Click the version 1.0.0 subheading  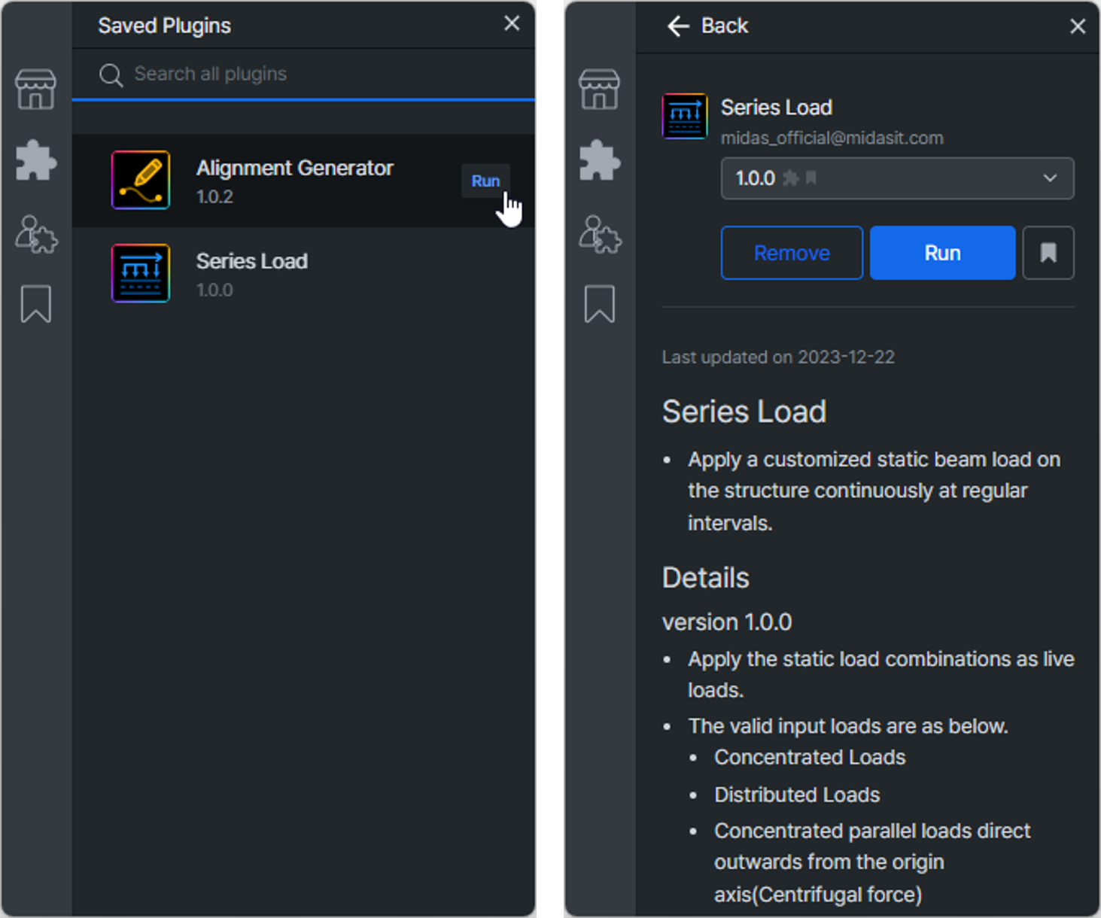click(x=726, y=622)
